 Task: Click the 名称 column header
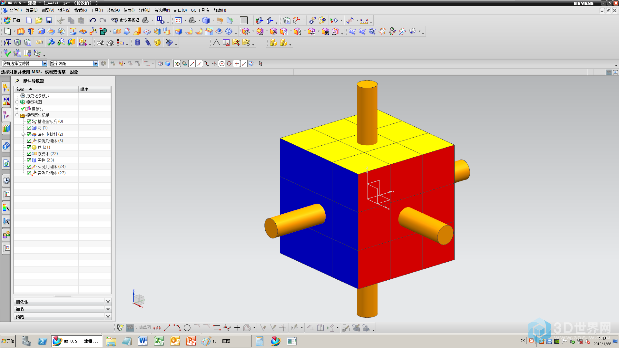tap(46, 89)
